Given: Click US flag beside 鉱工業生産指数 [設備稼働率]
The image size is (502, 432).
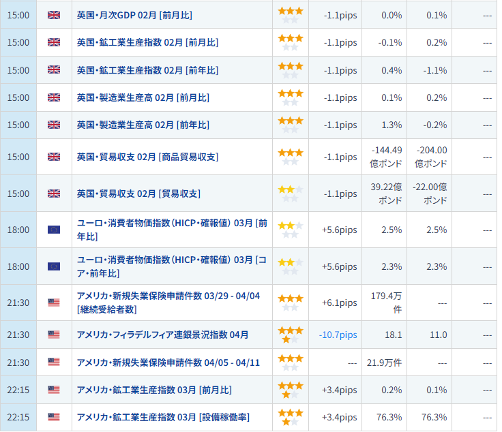Looking at the screenshot, I should tap(54, 417).
